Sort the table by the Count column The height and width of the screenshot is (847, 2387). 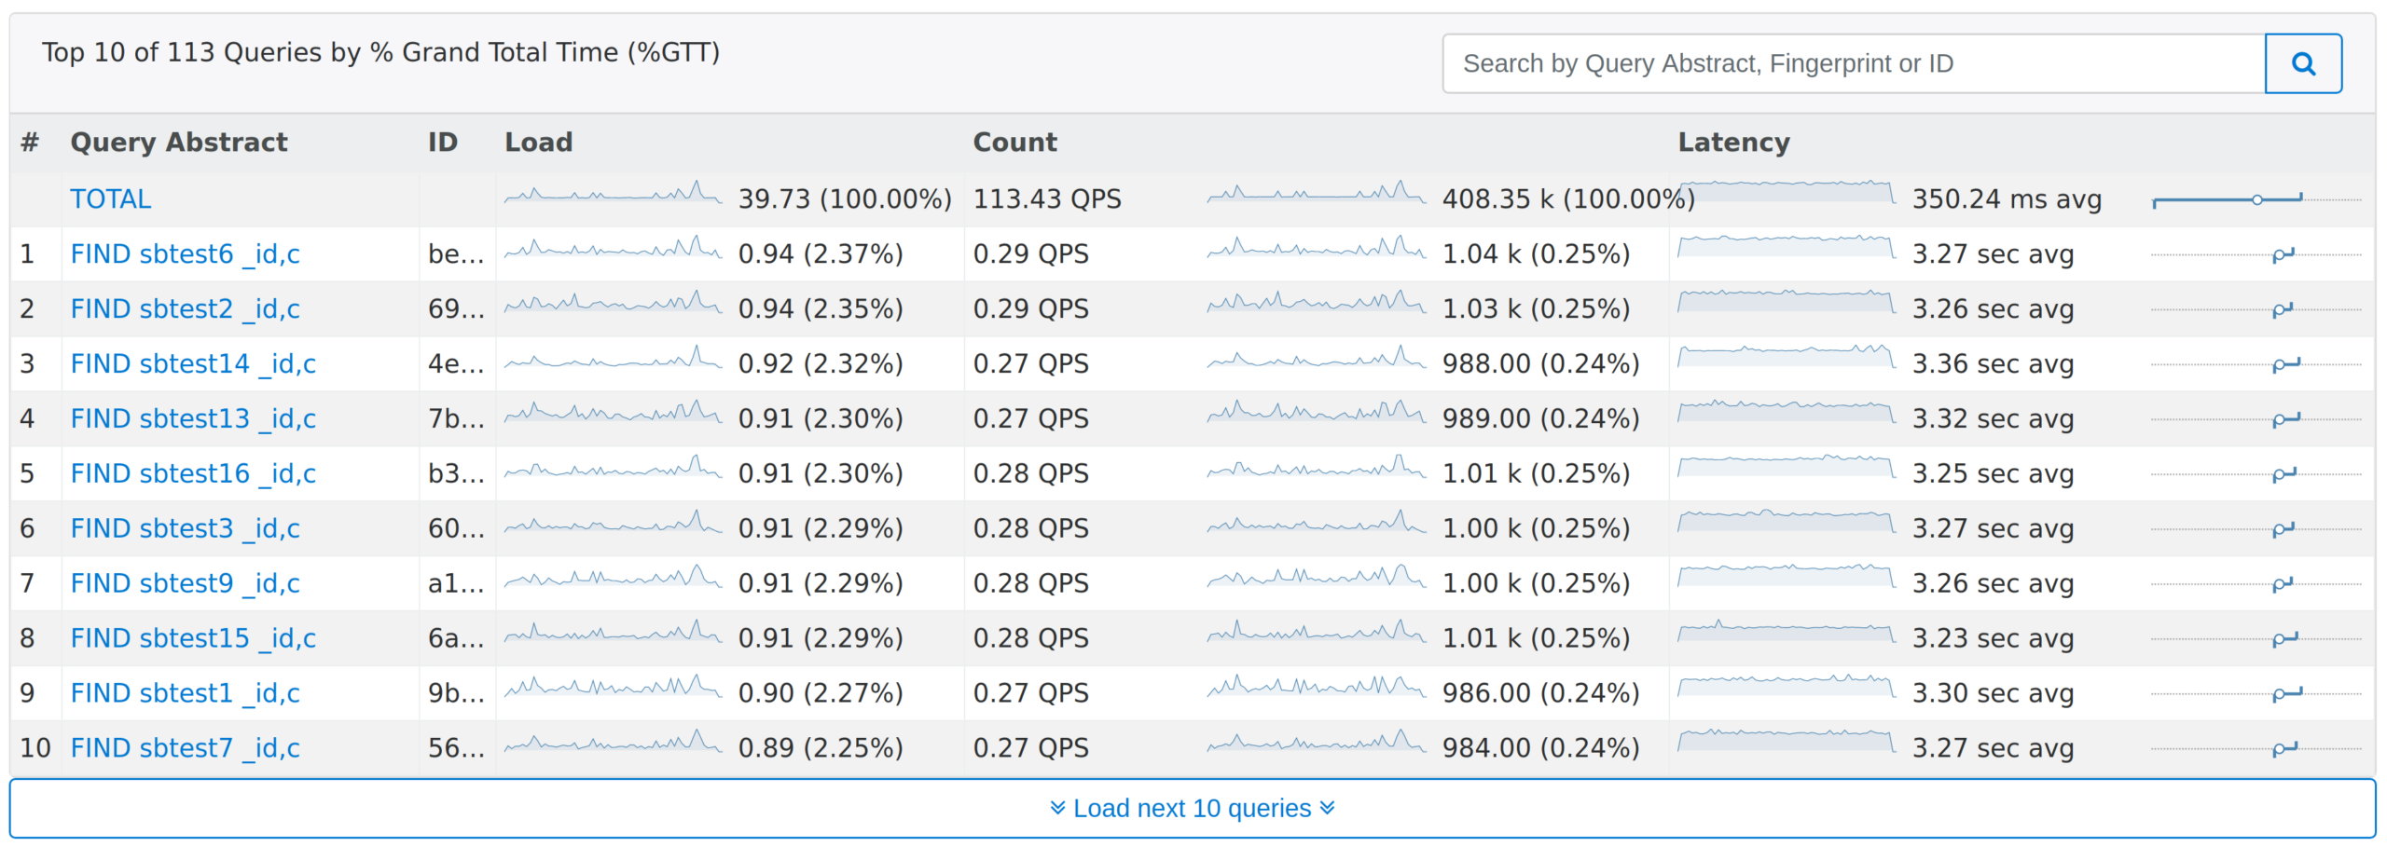tap(1014, 142)
